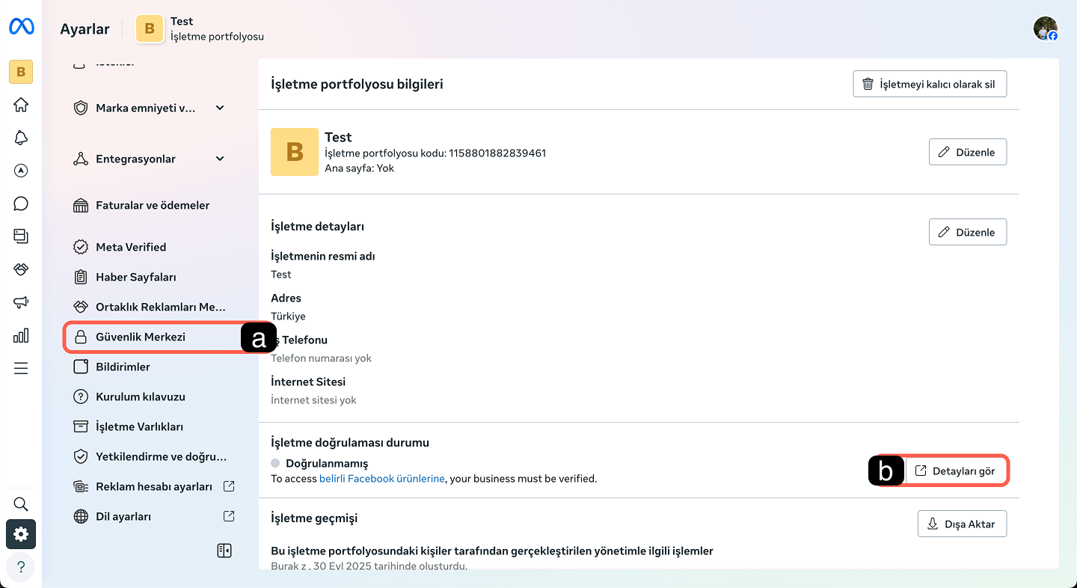
Task: Click the chat bubble inbox icon
Action: [21, 203]
